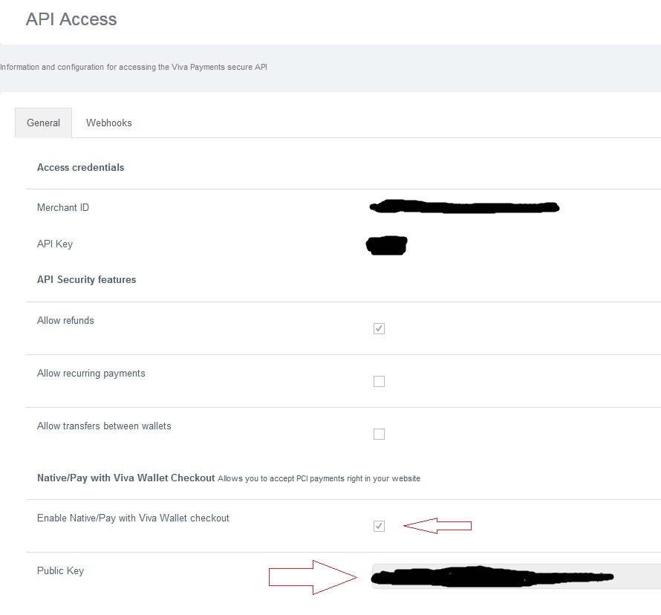Viewport: 661px width, 615px height.
Task: Disable the Allow refunds checkbox
Action: point(379,328)
